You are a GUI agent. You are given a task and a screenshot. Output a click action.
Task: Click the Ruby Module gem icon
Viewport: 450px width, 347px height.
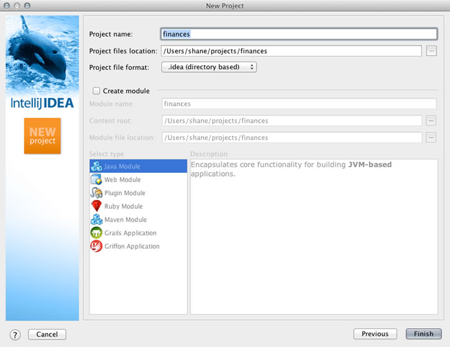pyautogui.click(x=96, y=206)
